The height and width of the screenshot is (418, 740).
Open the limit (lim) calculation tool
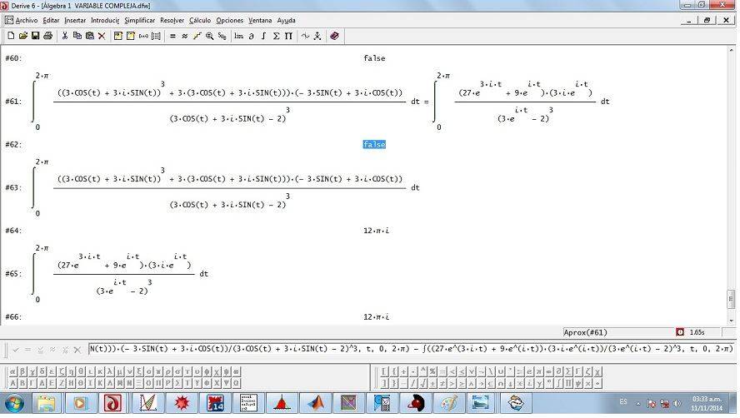[x=239, y=36]
